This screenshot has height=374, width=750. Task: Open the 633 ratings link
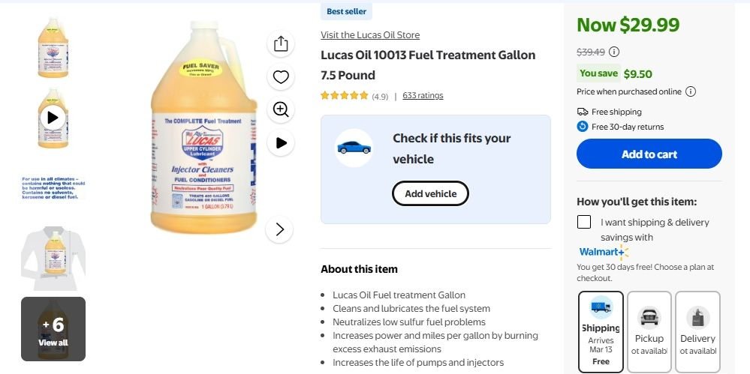click(423, 95)
